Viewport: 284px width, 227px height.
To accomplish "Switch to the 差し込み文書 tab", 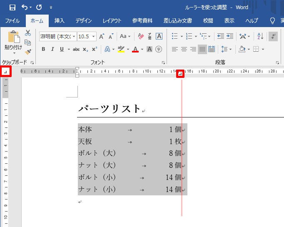I will 178,21.
